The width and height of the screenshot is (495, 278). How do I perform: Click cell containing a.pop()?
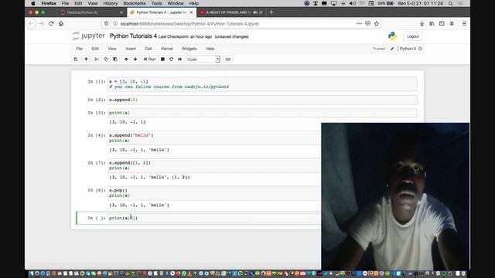tap(214, 193)
